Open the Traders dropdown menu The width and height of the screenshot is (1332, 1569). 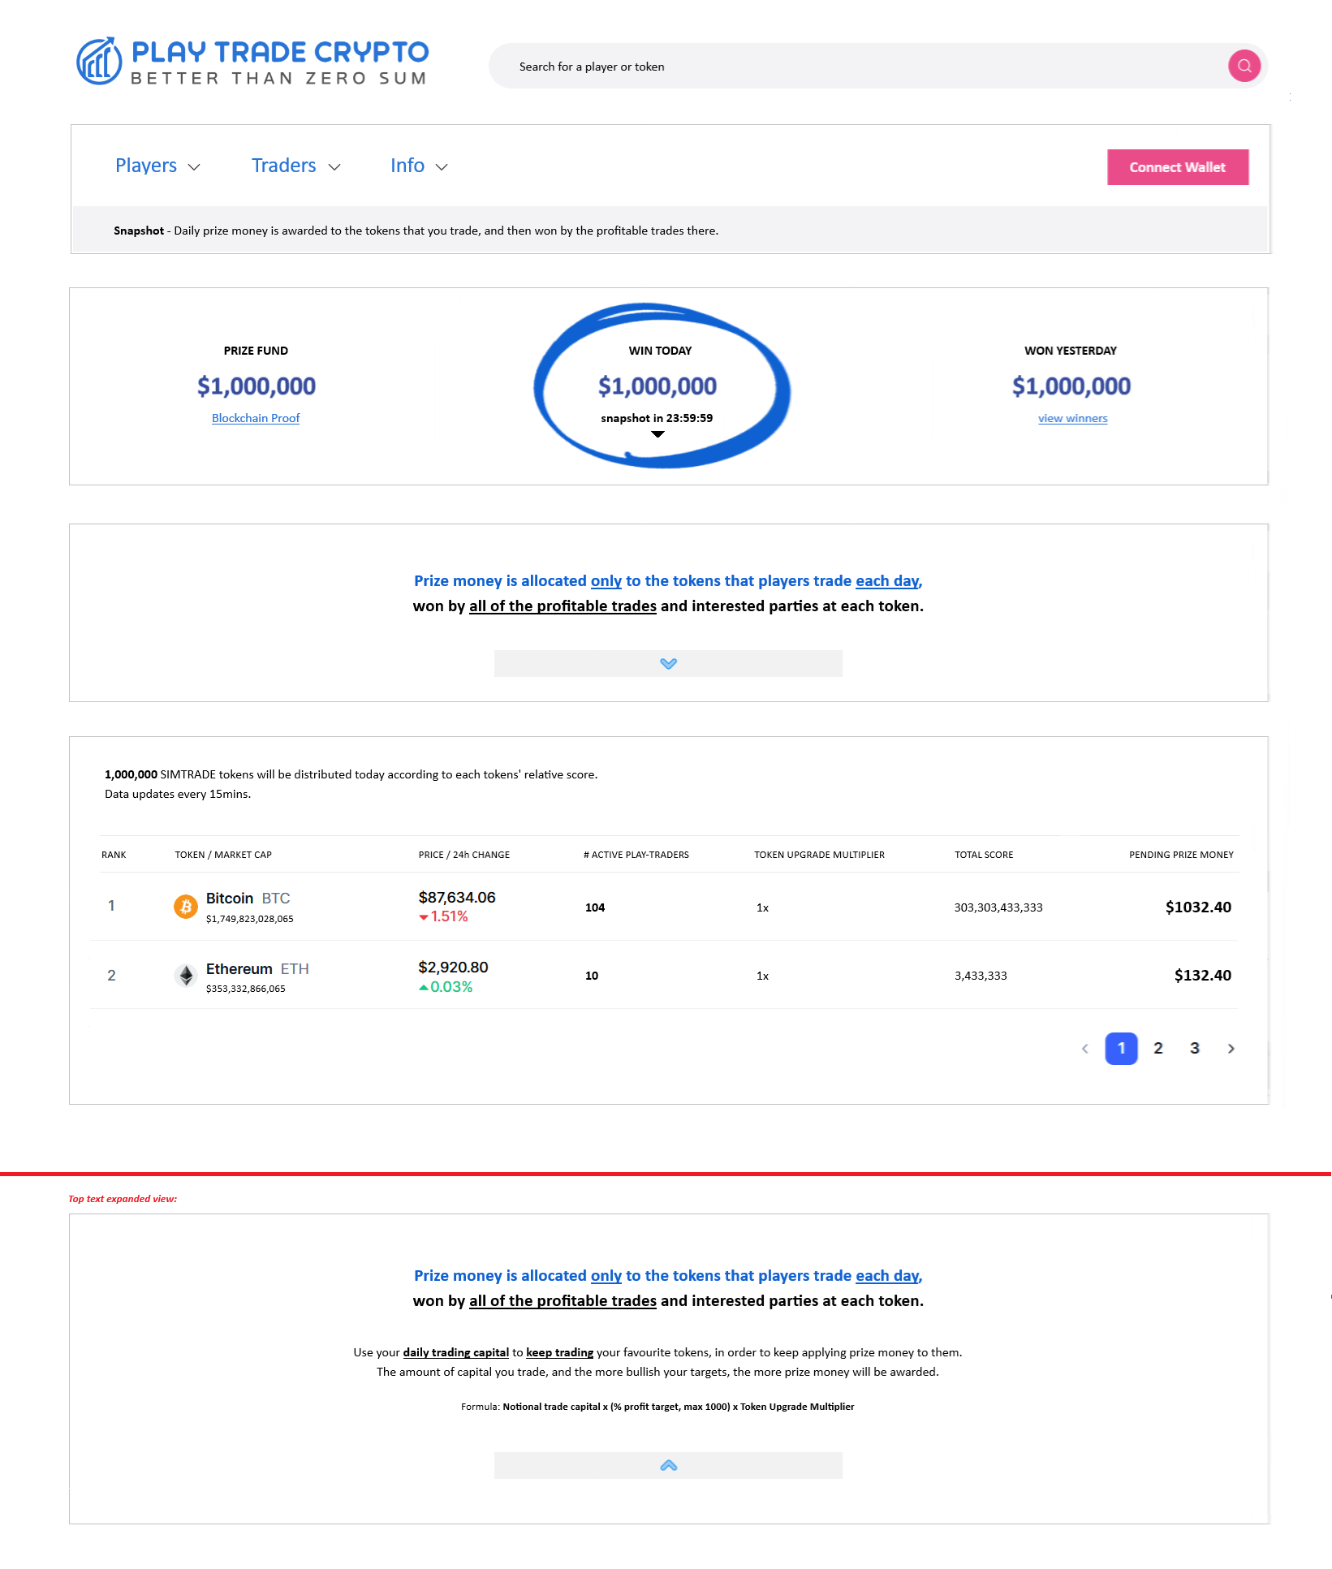click(295, 166)
